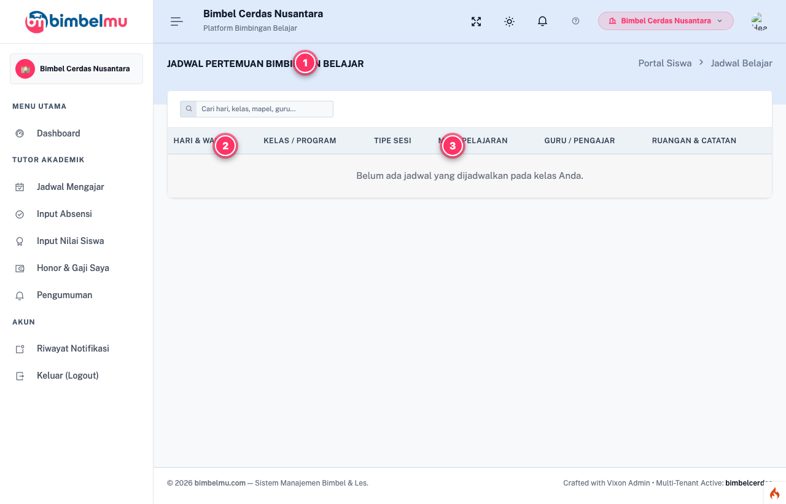This screenshot has width=786, height=504.
Task: Click the Bimbel Cerdas Nusantara sidebar card
Action: (76, 69)
